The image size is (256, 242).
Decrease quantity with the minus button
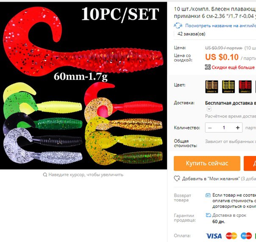tap(210, 128)
